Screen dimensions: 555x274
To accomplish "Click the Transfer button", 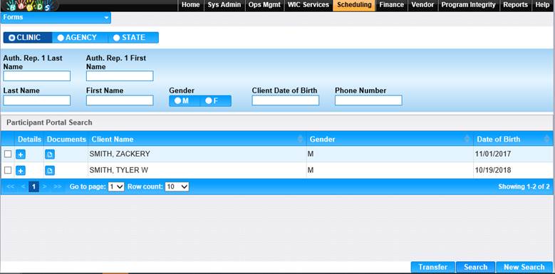I will [x=433, y=268].
